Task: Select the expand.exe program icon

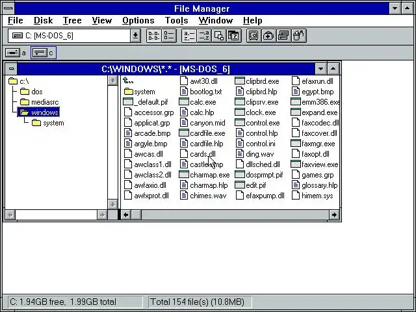Action: click(x=296, y=112)
